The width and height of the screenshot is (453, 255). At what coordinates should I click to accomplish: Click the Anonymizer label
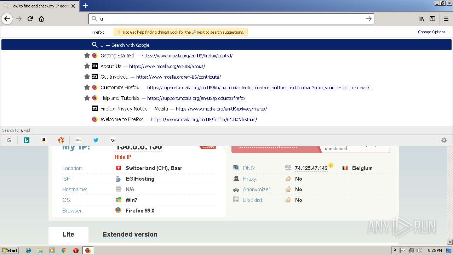257,189
